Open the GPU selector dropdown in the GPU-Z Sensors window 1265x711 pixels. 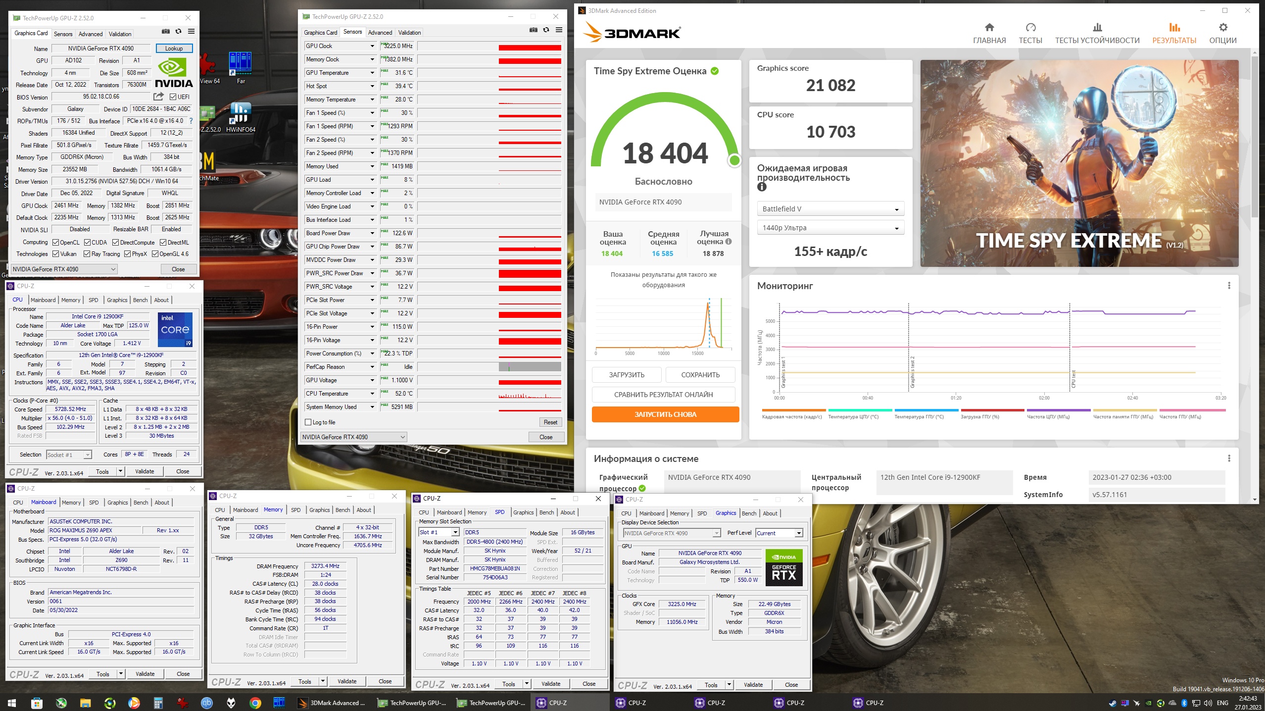coord(353,437)
